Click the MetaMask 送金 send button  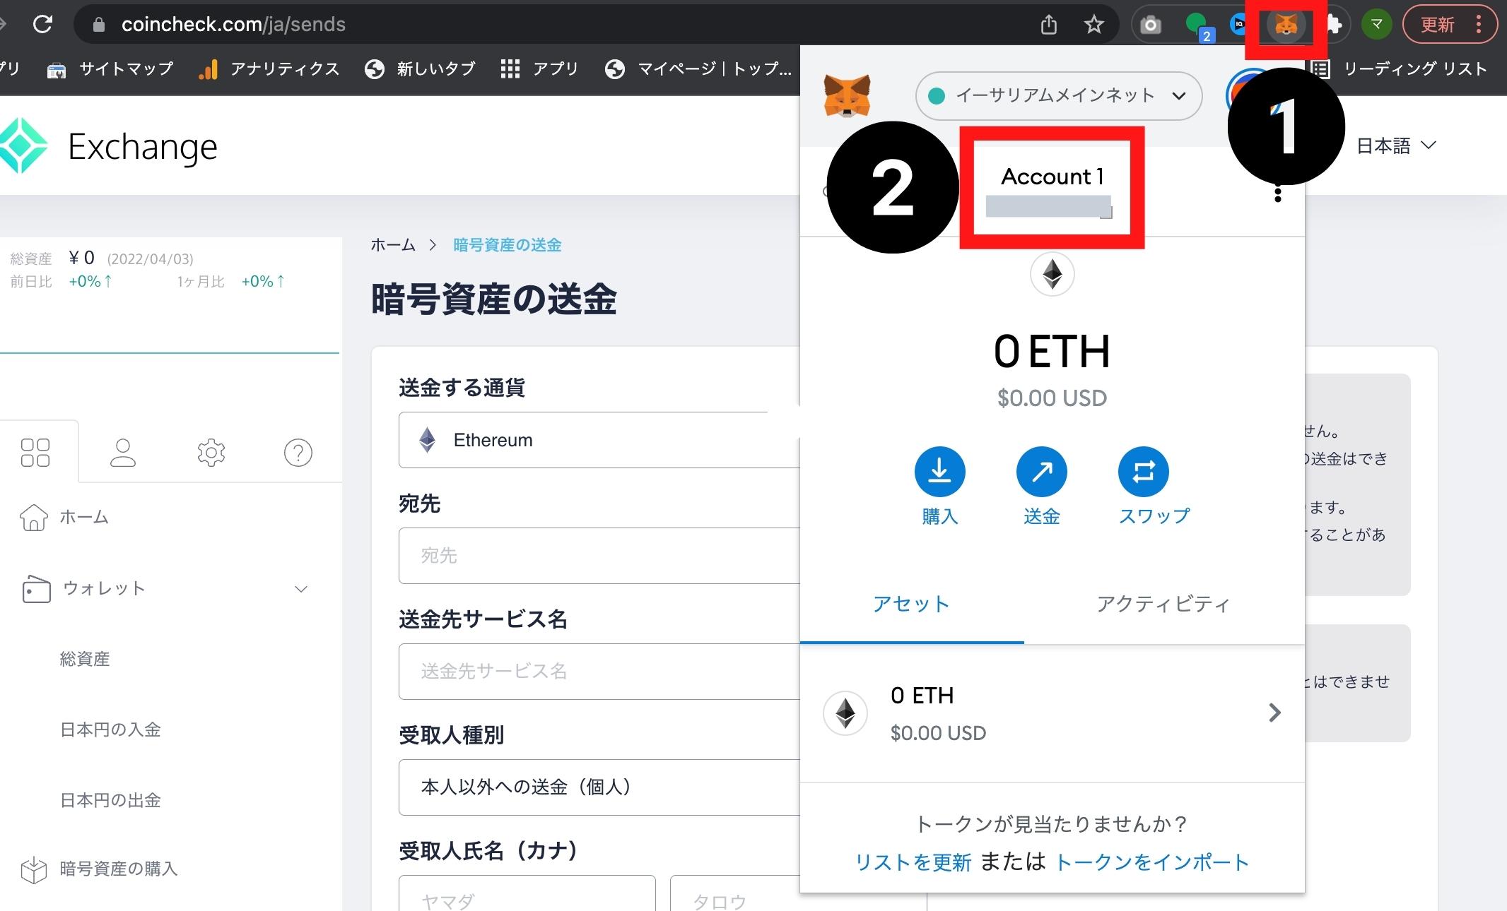1041,487
